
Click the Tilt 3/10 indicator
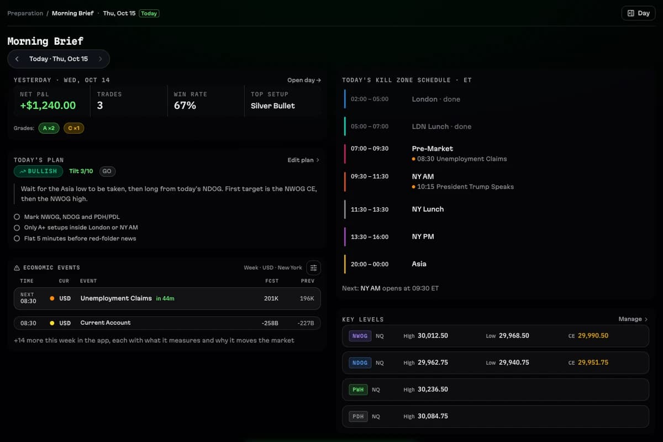pyautogui.click(x=81, y=171)
